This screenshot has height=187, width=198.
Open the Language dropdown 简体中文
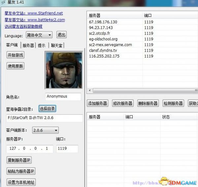pyautogui.click(x=39, y=35)
